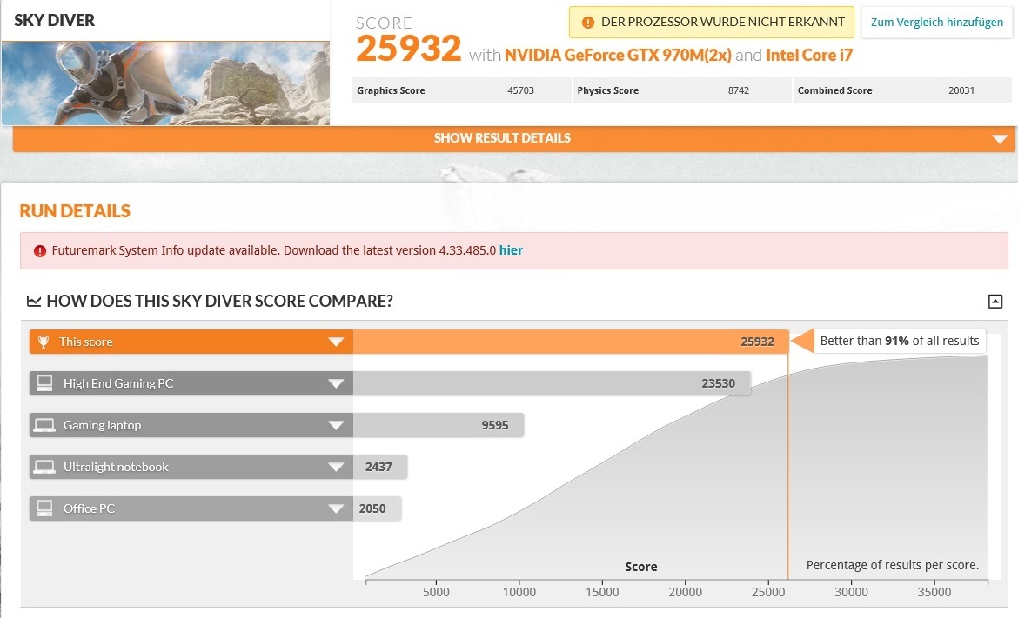Collapse the score comparison section toggle

tap(995, 301)
